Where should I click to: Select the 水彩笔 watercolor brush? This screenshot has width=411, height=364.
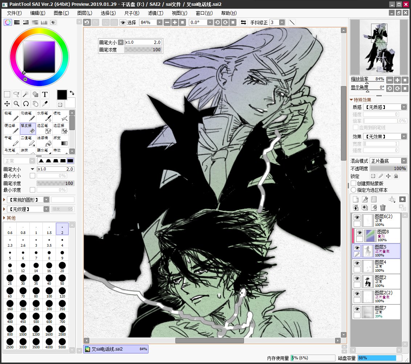(44, 116)
